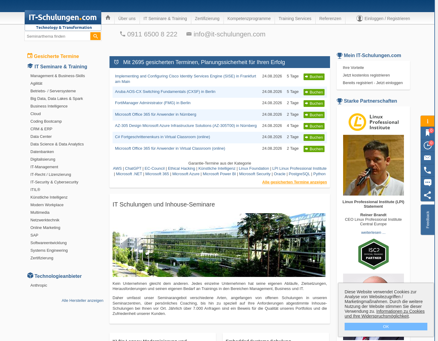Screen dimensions: 438x341
Task: Click the Gesicherte Termine heading link
Action: pos(56,56)
